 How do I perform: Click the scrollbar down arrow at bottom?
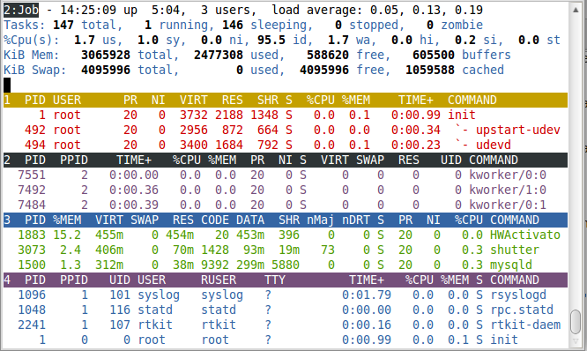pos(576,341)
